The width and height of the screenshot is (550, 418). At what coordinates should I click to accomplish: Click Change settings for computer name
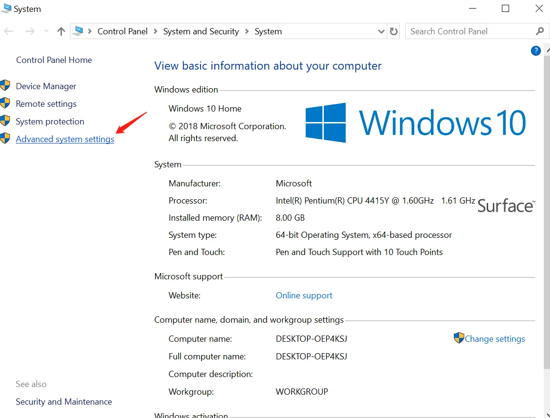(495, 339)
